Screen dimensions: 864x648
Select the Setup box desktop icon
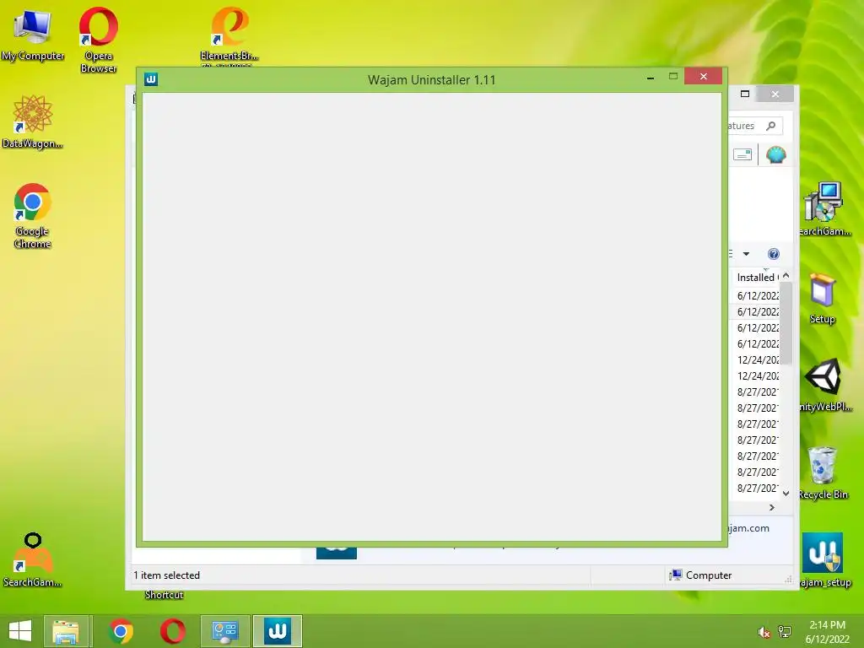tap(822, 298)
